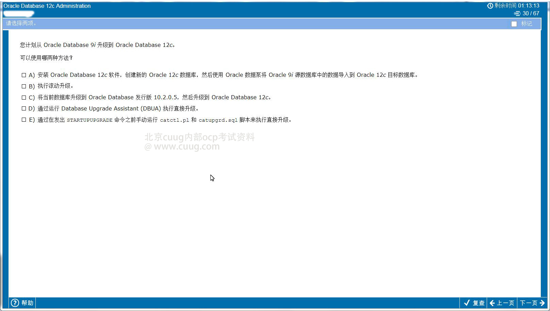Click answer E text about catctl.pl script
Image resolution: width=550 pixels, height=311 pixels.
click(164, 120)
